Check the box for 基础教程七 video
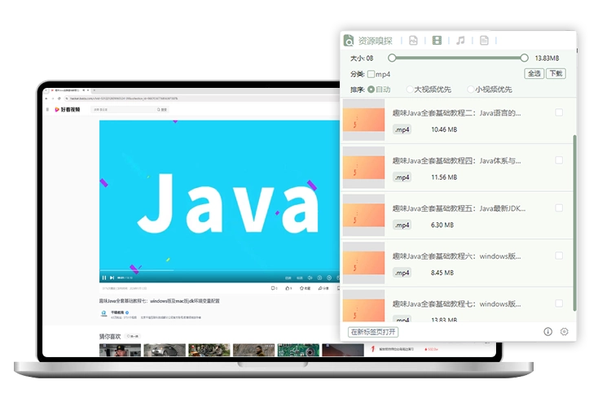This screenshot has width=611, height=406. click(559, 303)
